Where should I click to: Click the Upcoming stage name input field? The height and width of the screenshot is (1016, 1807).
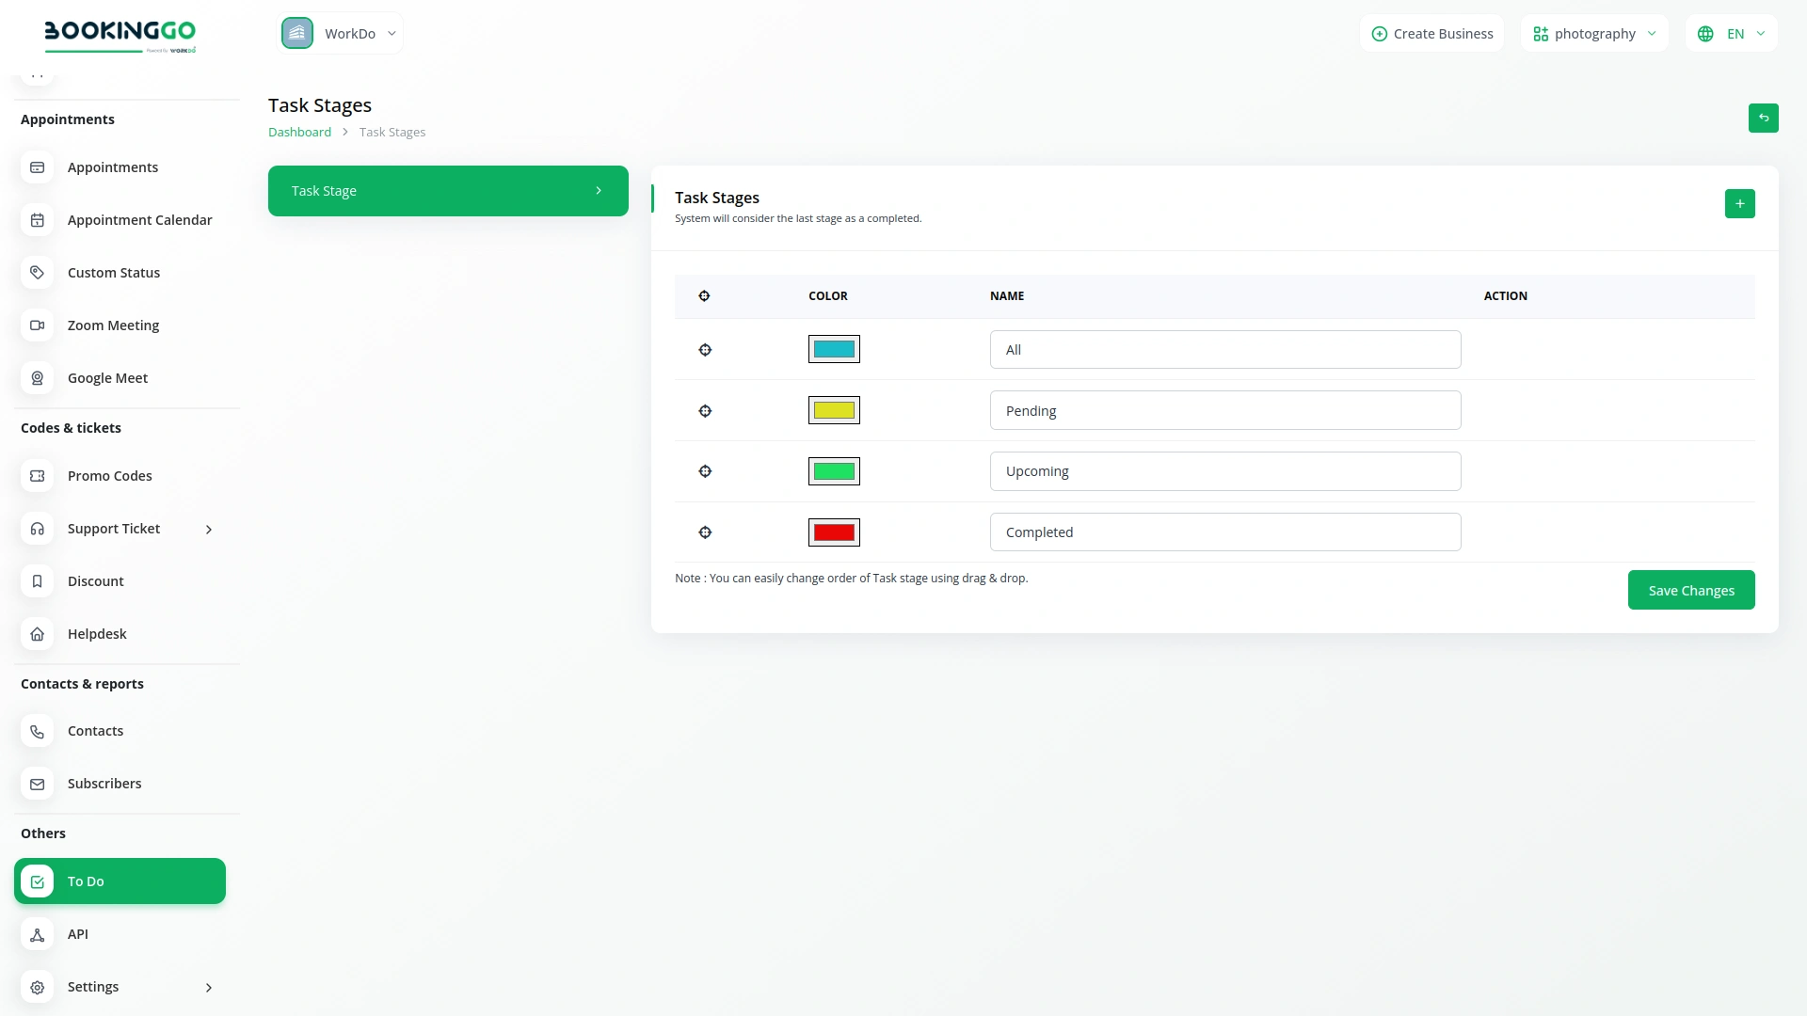(x=1224, y=470)
